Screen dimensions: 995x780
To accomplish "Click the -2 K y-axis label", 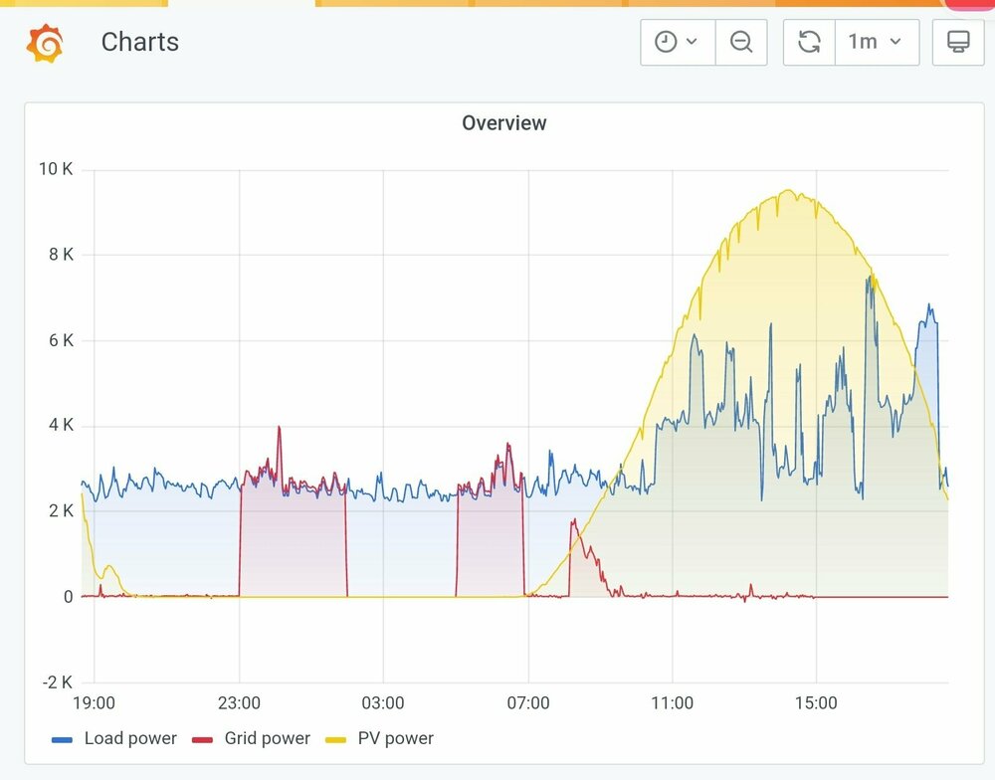I will coord(57,682).
